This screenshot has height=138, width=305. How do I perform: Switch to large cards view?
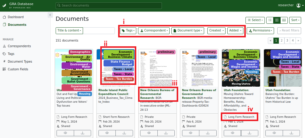284,20
